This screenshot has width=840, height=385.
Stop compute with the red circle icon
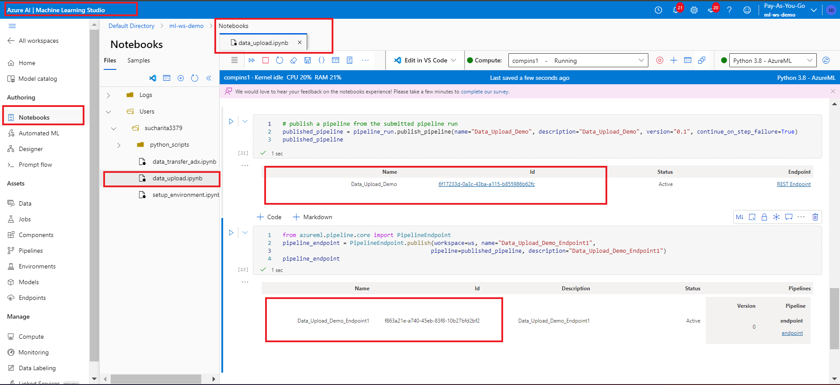coord(660,60)
